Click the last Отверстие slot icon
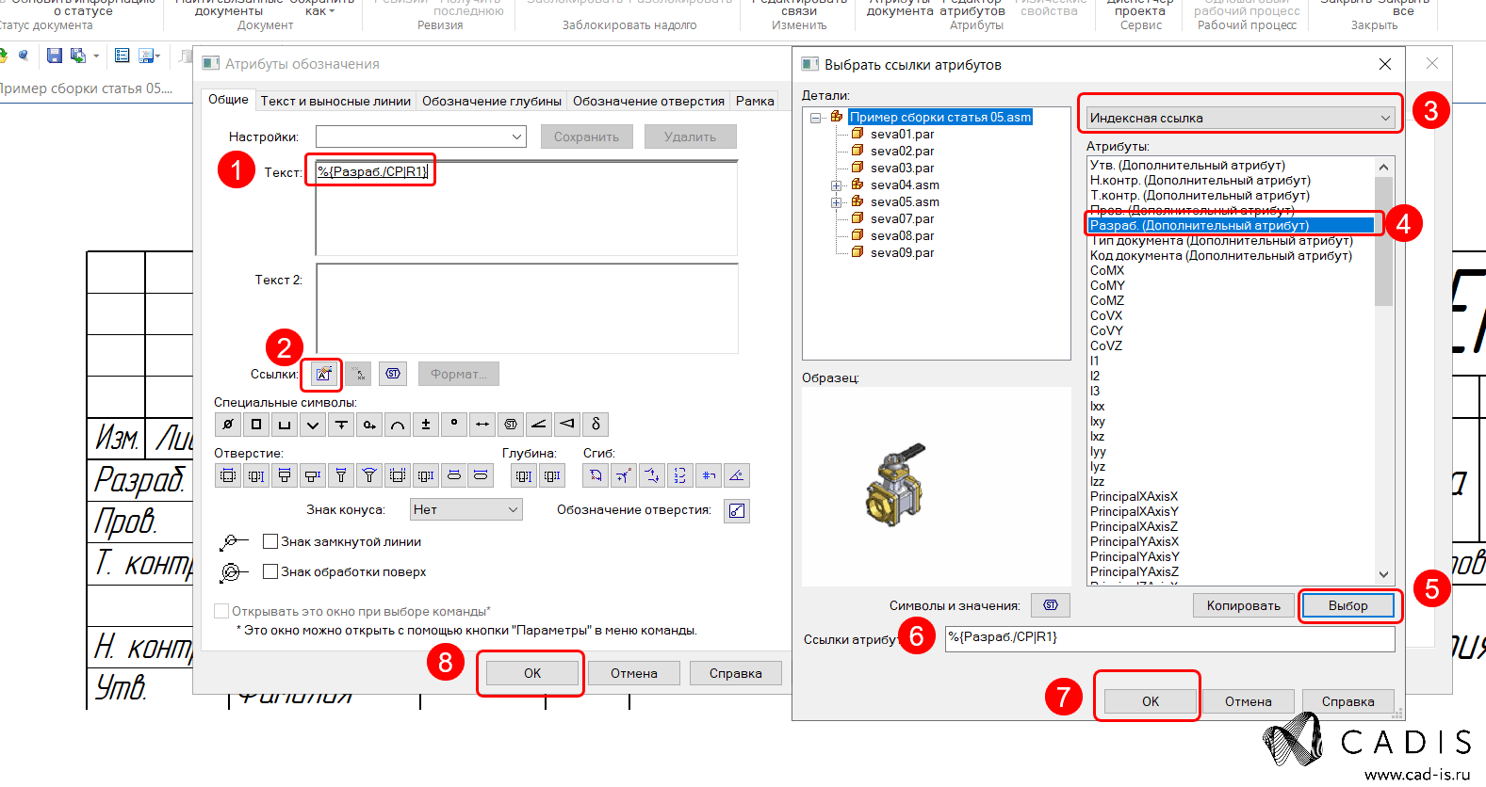The image size is (1486, 787). [x=482, y=475]
